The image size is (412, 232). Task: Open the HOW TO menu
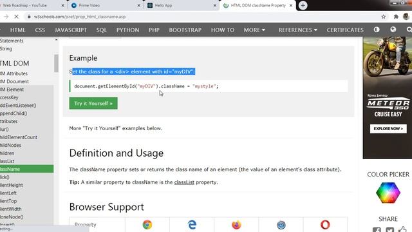click(x=223, y=30)
